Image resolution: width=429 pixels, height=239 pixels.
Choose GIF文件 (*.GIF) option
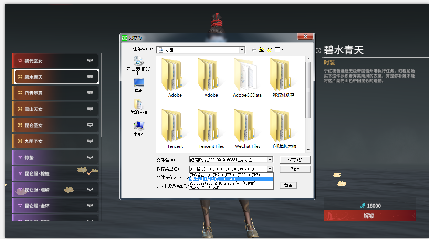[231, 187]
